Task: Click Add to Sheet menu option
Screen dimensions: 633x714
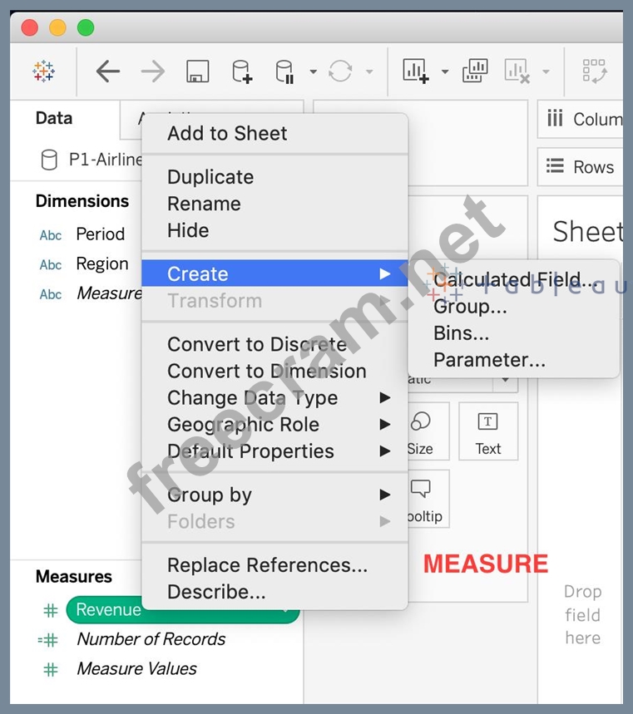Action: pos(227,133)
